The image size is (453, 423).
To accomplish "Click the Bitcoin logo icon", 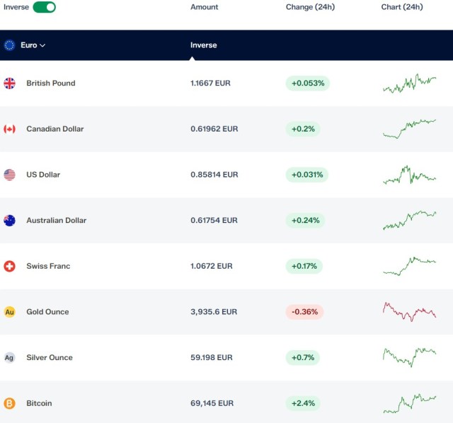I will 9,403.
